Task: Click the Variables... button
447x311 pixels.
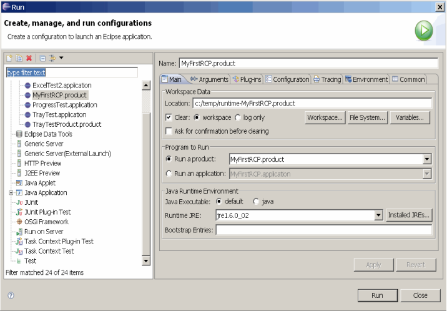Action: tap(410, 117)
